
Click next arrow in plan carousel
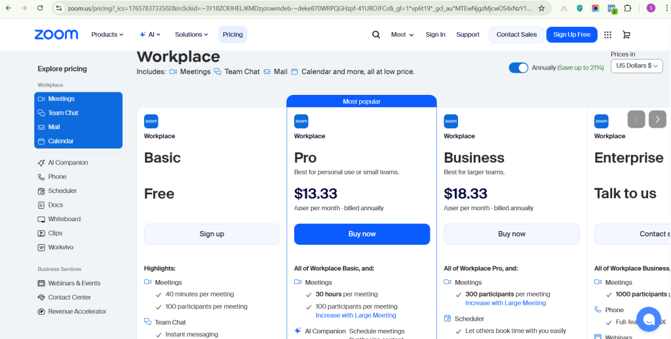click(657, 119)
